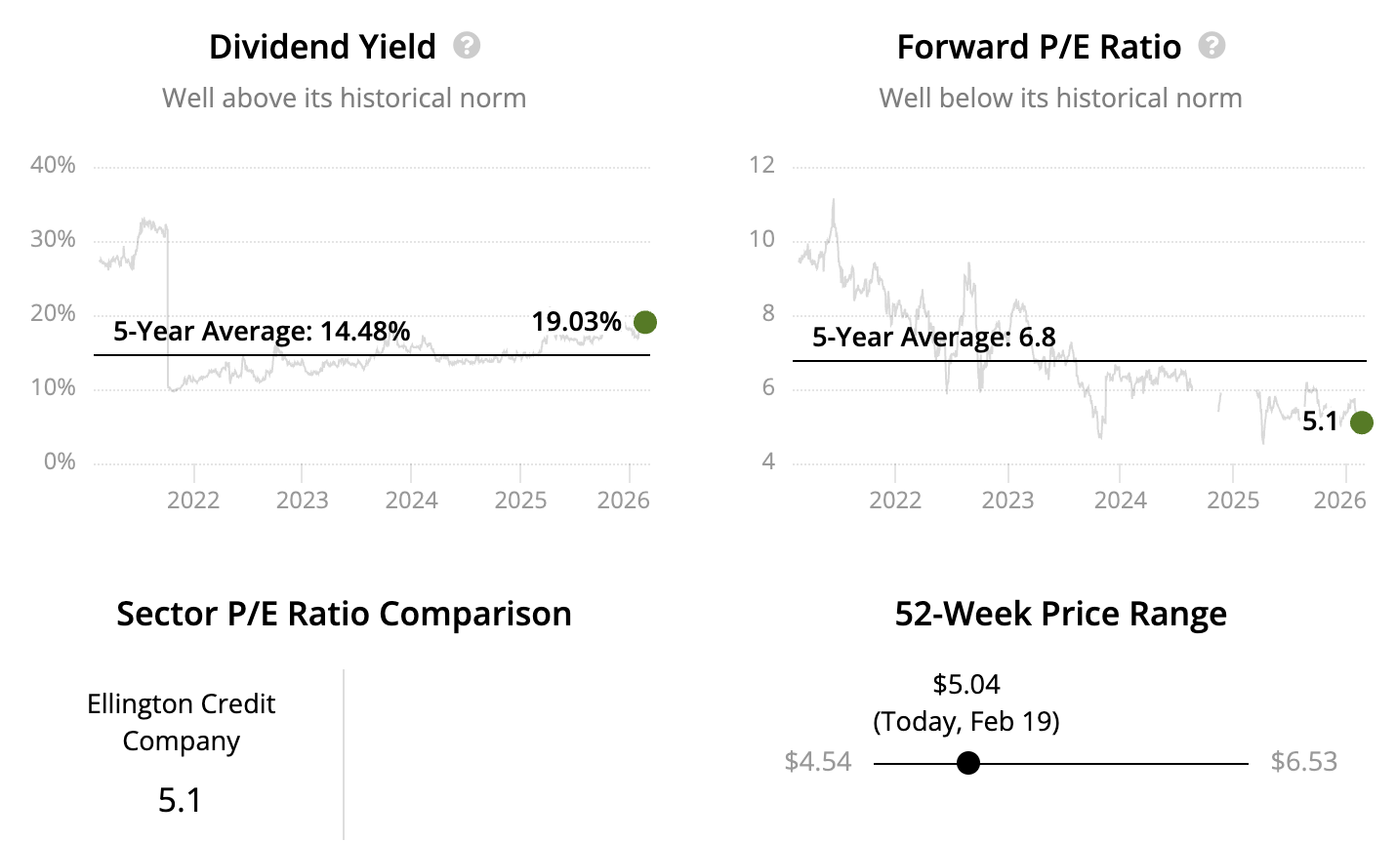The width and height of the screenshot is (1396, 841).
Task: Click the $6.53 52-week high value
Action: click(x=1303, y=762)
